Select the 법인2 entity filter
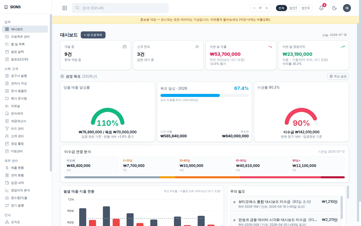The width and height of the screenshot is (361, 226). (306, 8)
